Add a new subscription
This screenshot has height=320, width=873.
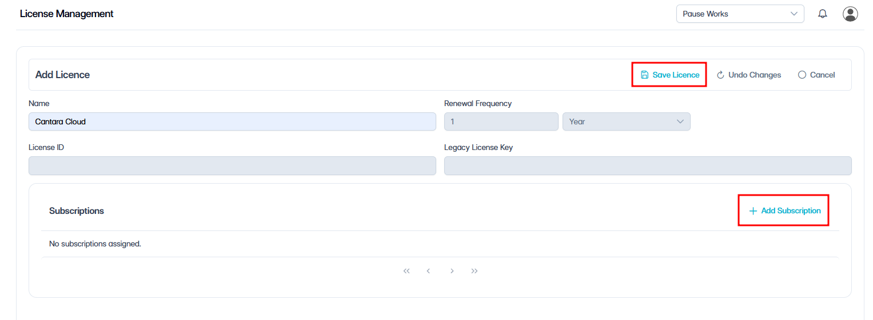coord(785,210)
